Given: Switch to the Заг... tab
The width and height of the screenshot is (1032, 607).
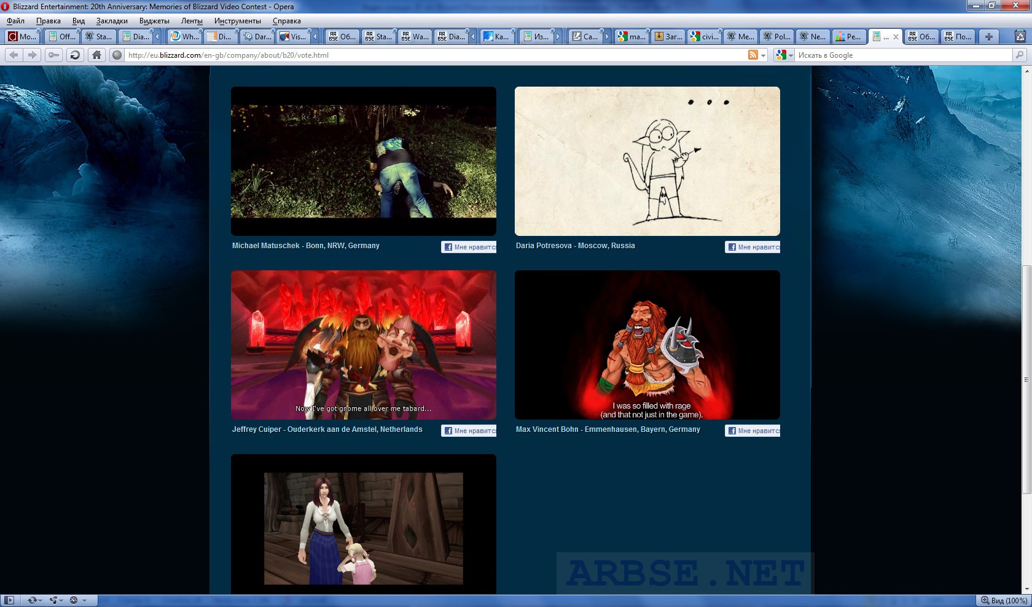Looking at the screenshot, I should pos(668,36).
